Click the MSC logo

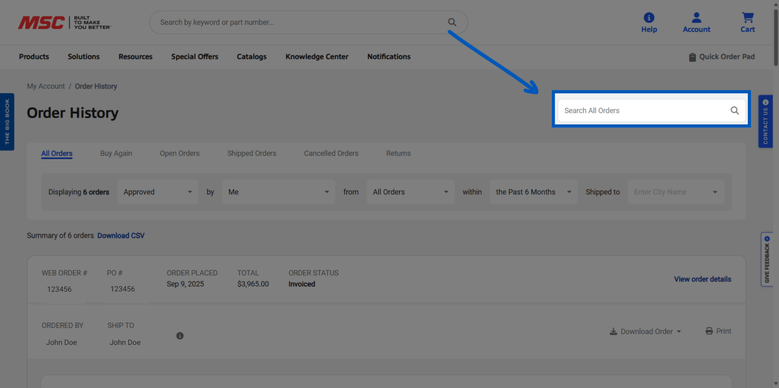pyautogui.click(x=64, y=22)
